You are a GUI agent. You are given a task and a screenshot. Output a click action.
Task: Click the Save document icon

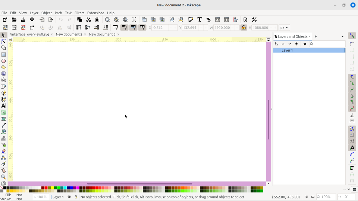(x=23, y=20)
